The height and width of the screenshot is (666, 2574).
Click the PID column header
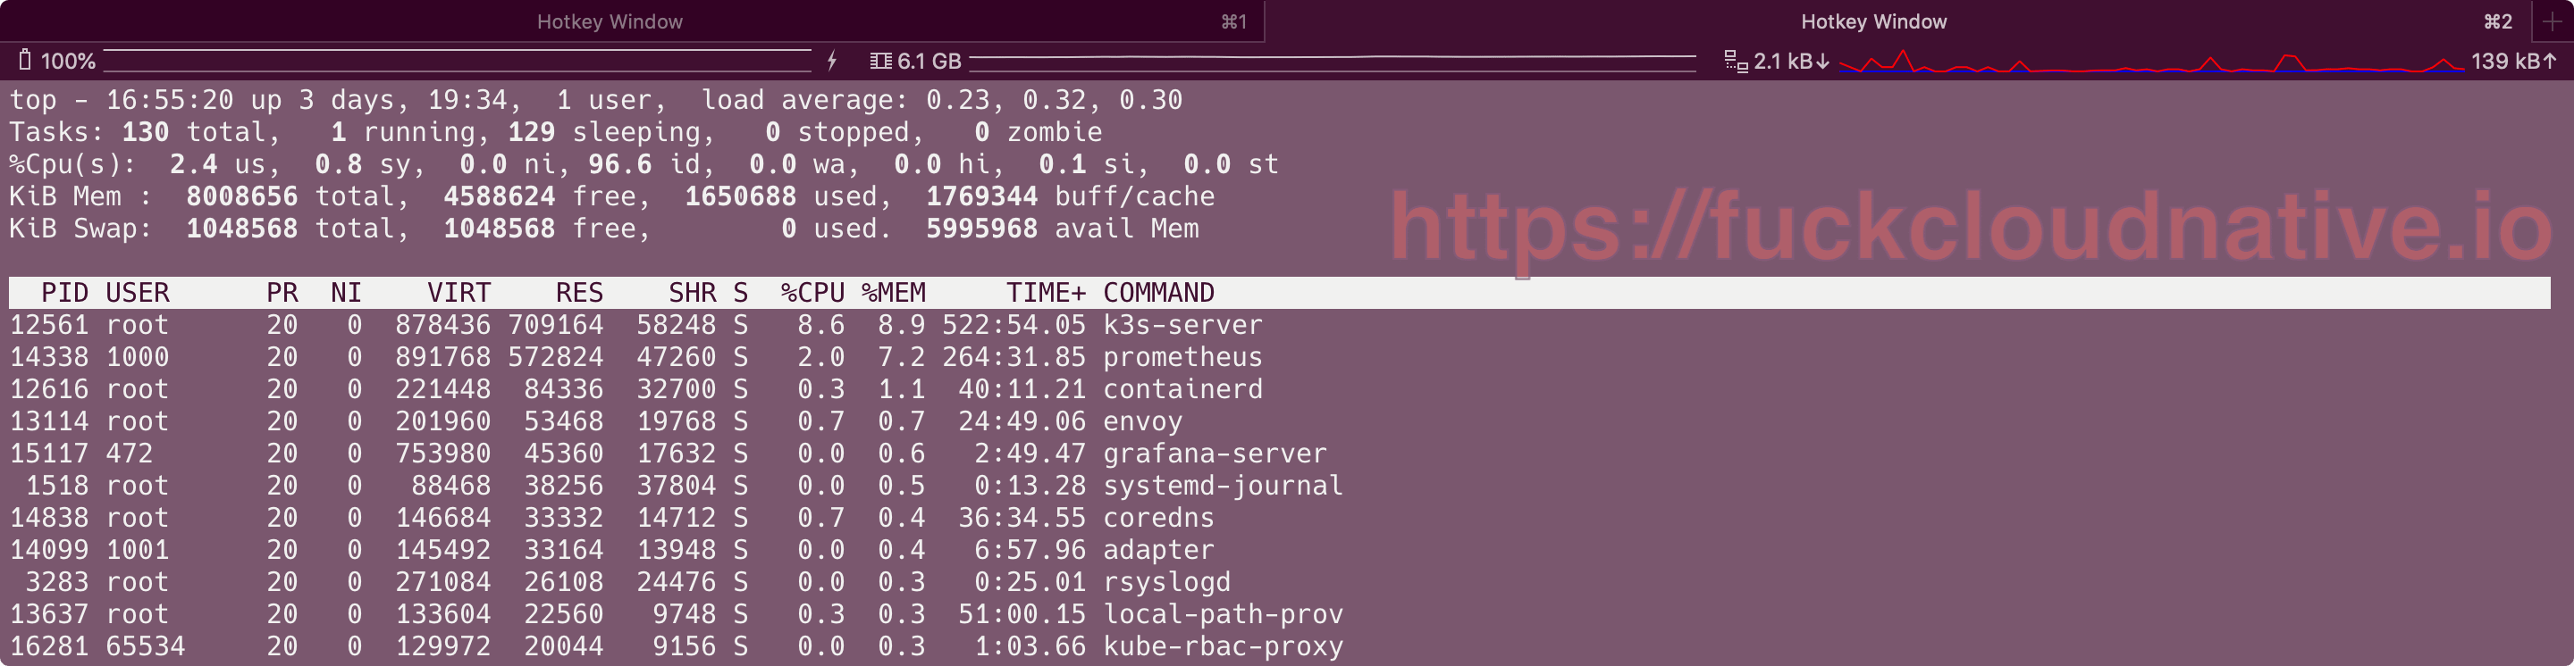pyautogui.click(x=65, y=293)
